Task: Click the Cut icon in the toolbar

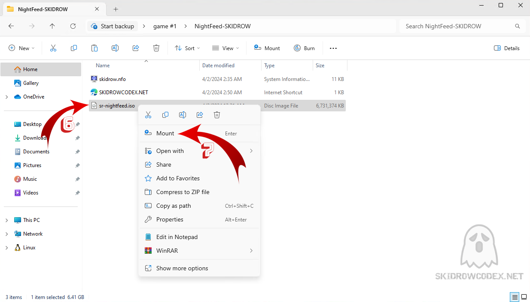Action: pyautogui.click(x=53, y=48)
